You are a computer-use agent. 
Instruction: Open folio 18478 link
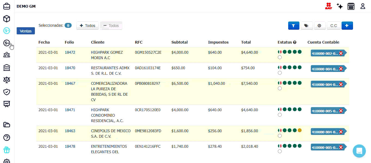pyautogui.click(x=70, y=146)
